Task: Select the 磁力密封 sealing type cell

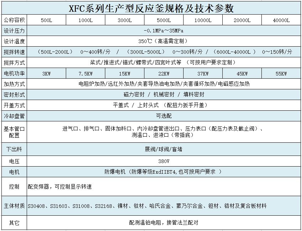Action: pyautogui.click(x=164, y=95)
